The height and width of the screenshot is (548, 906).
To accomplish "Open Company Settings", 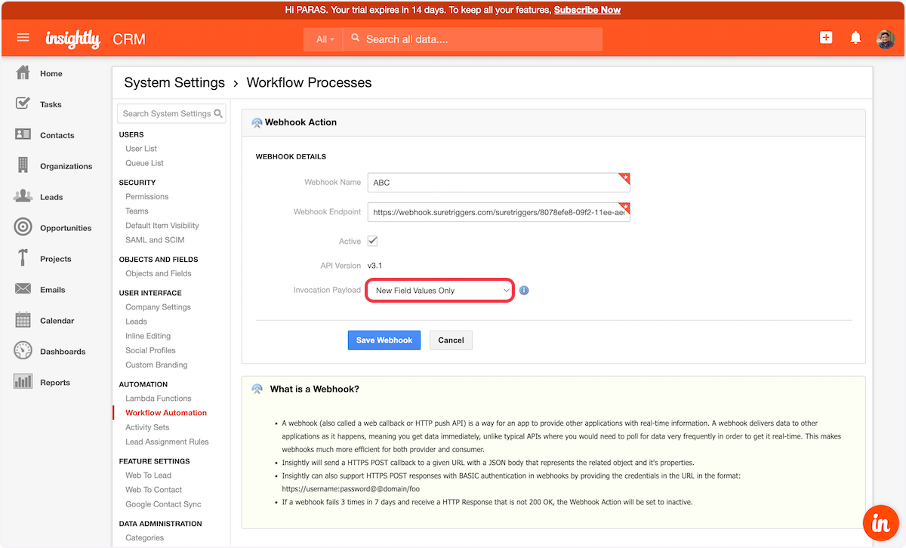I will coord(158,307).
